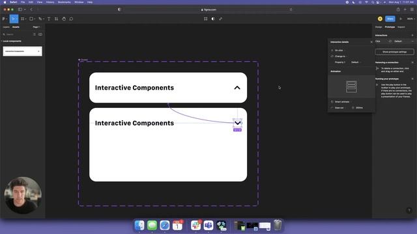
Task: Go back in Safari
Action: 31,10
